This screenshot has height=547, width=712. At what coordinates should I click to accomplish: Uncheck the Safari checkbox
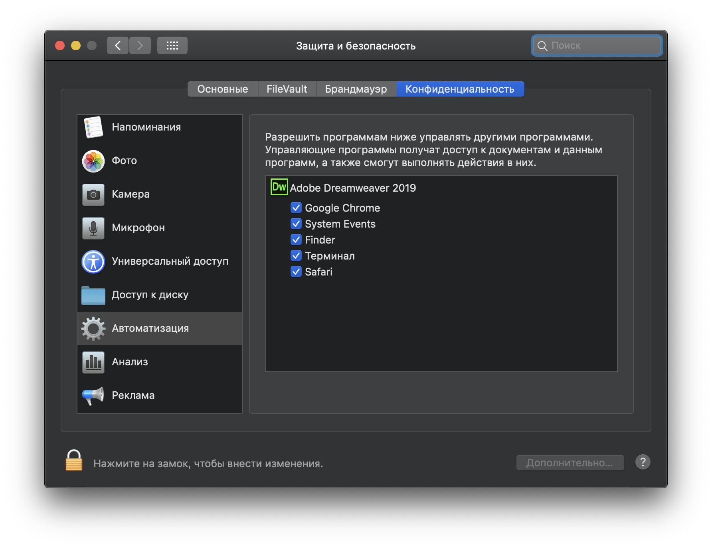[x=296, y=272]
